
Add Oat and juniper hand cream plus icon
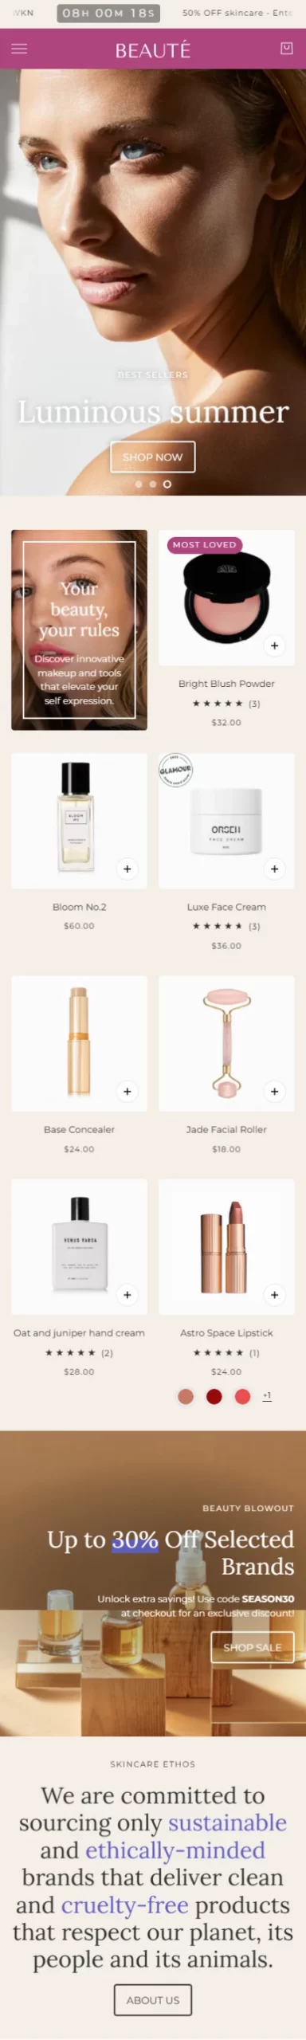click(127, 1295)
